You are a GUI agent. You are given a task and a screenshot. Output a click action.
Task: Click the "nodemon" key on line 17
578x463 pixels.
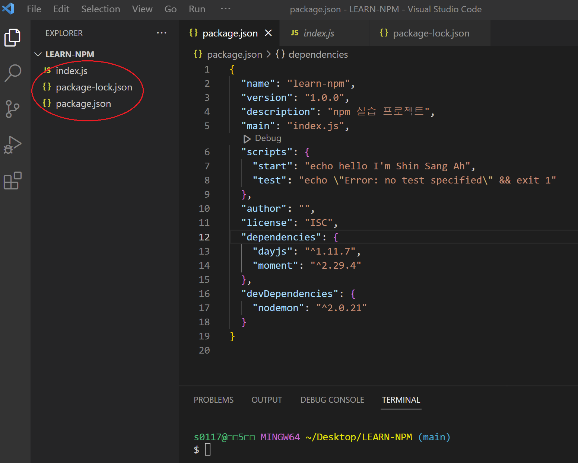coord(278,308)
